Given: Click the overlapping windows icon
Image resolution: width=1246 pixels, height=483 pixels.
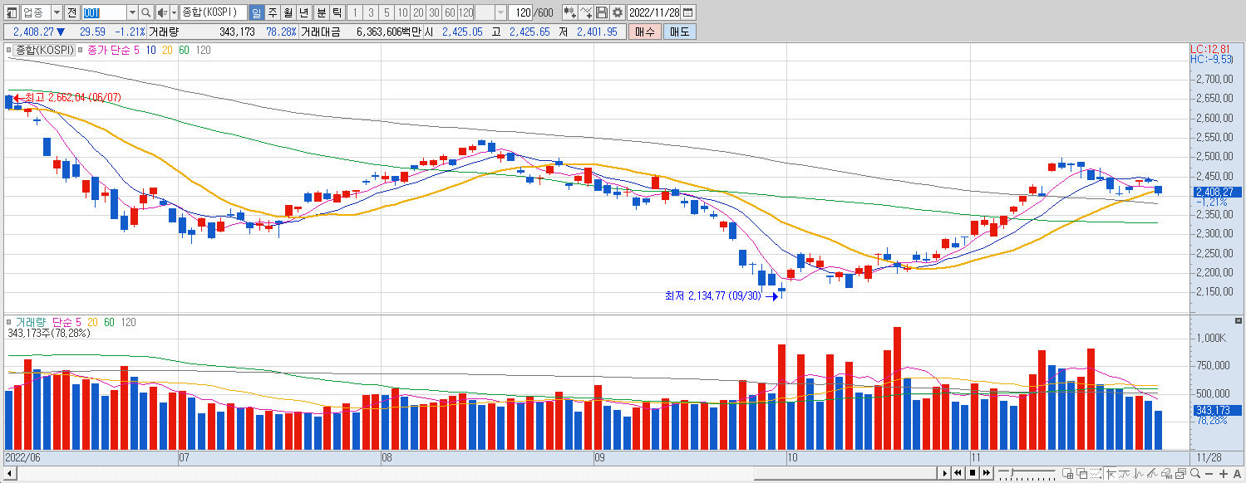Looking at the screenshot, I should (x=1082, y=474).
